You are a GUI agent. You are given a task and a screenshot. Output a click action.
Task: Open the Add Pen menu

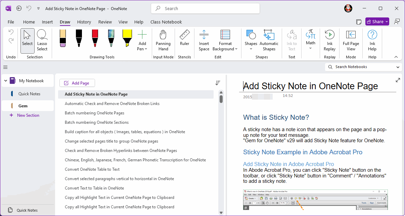(x=142, y=41)
